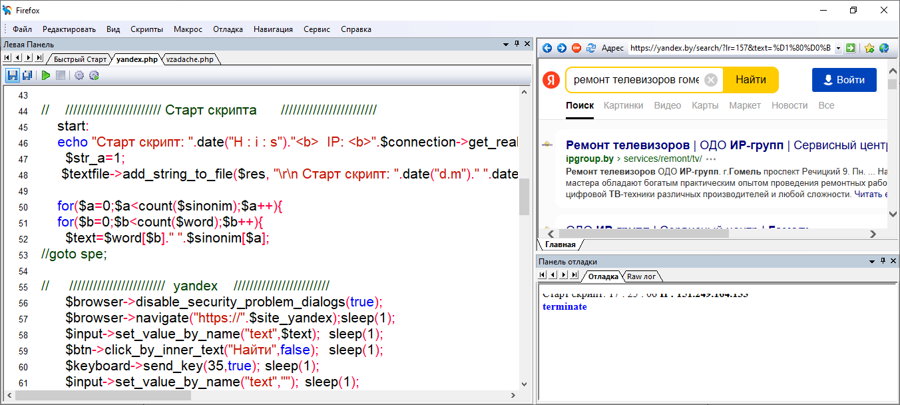900x405 pixels.
Task: Expand the address bar URL dropdown
Action: [837, 48]
